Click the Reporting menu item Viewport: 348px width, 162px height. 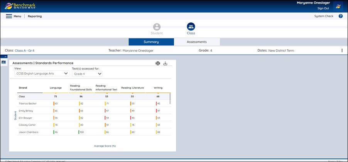[35, 16]
